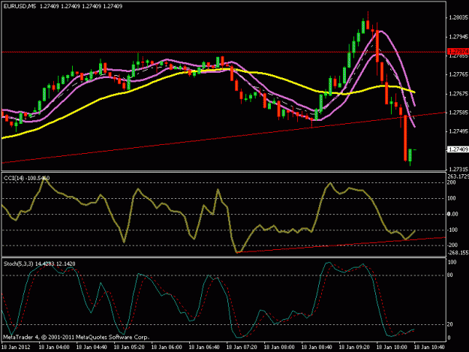Image resolution: width=469 pixels, height=352 pixels.
Task: Select the large red candle before last bar
Action: [x=405, y=138]
